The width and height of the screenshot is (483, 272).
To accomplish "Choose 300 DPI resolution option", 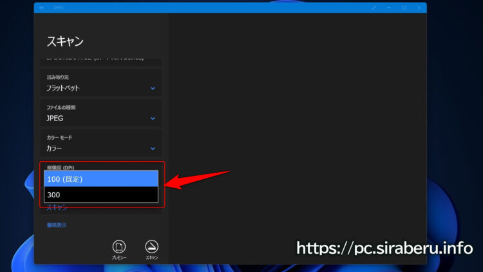I will click(x=101, y=195).
